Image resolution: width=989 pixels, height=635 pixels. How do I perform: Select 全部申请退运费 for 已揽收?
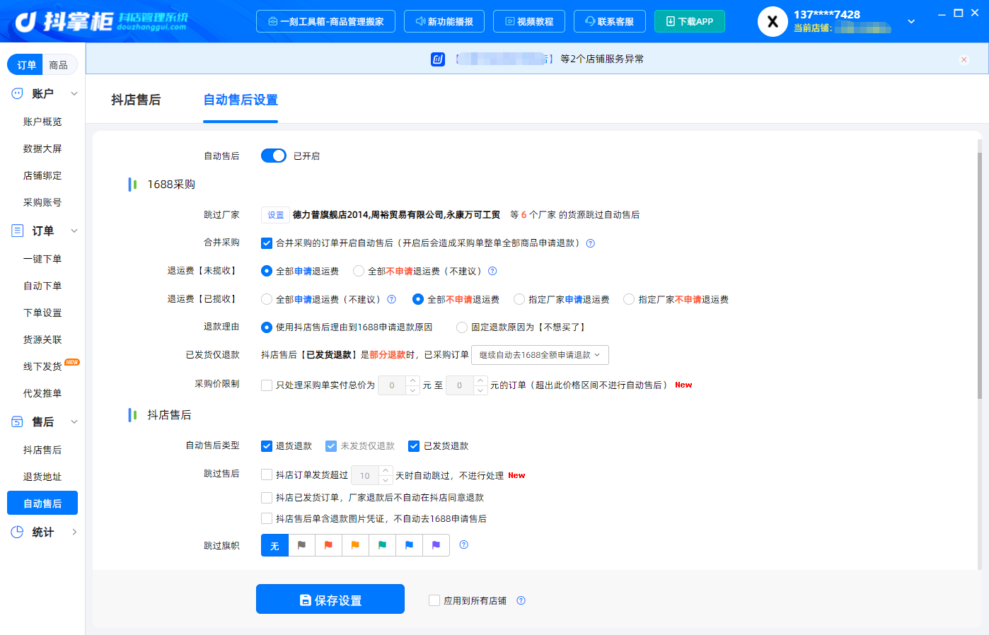click(267, 299)
